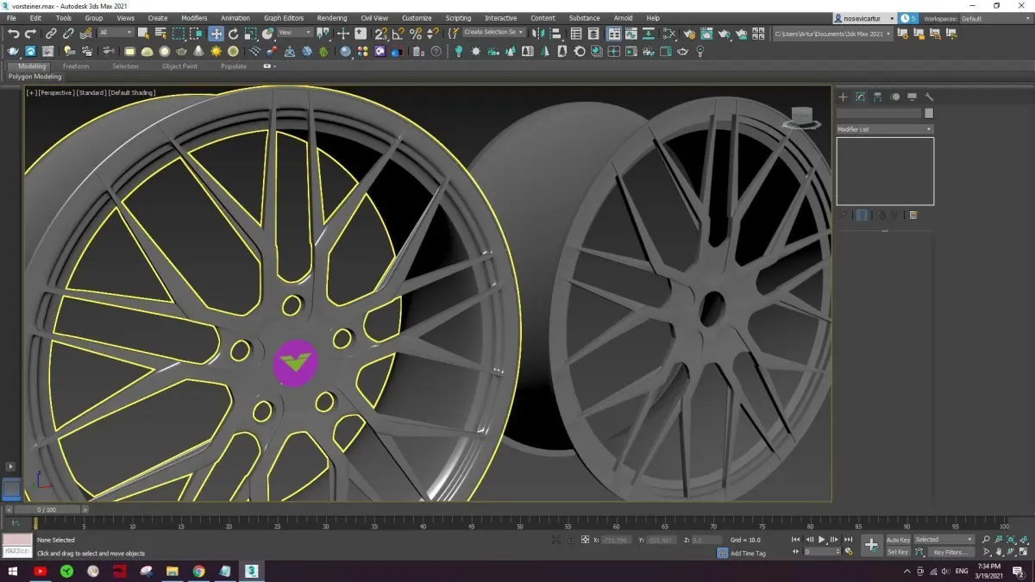Activate Select and Move tool
Image resolution: width=1035 pixels, height=582 pixels.
tap(216, 33)
